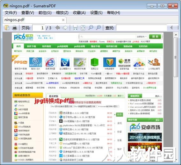
Task: Click the 驱动下载 nav item
Action: tap(95, 47)
